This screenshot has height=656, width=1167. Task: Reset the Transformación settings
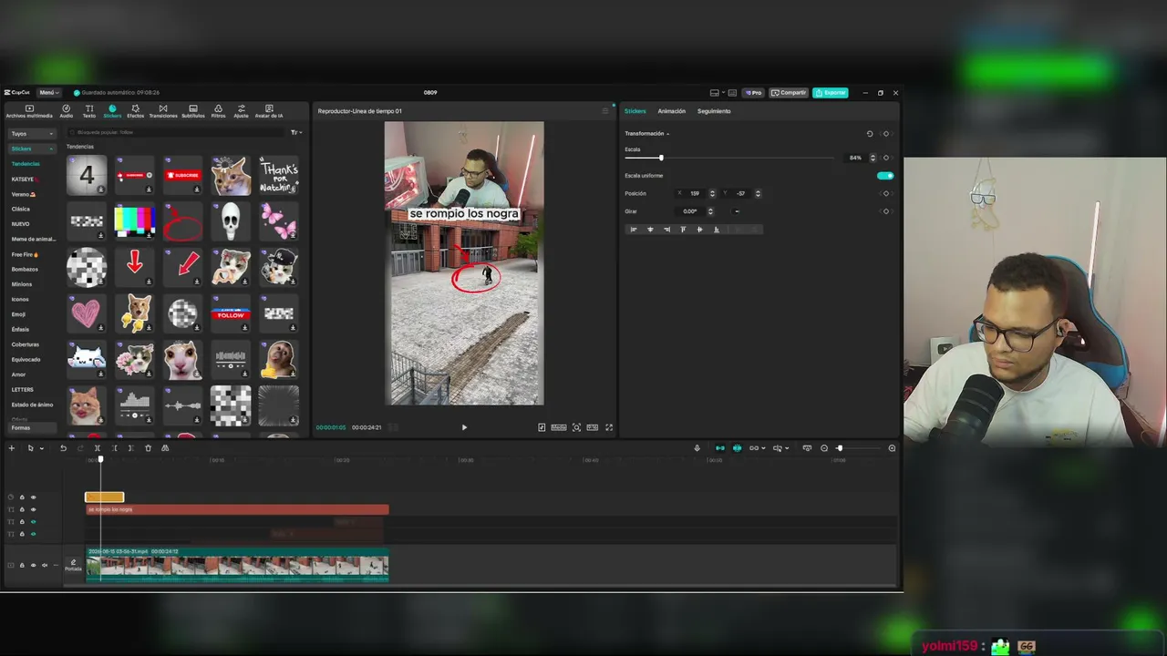pos(870,134)
